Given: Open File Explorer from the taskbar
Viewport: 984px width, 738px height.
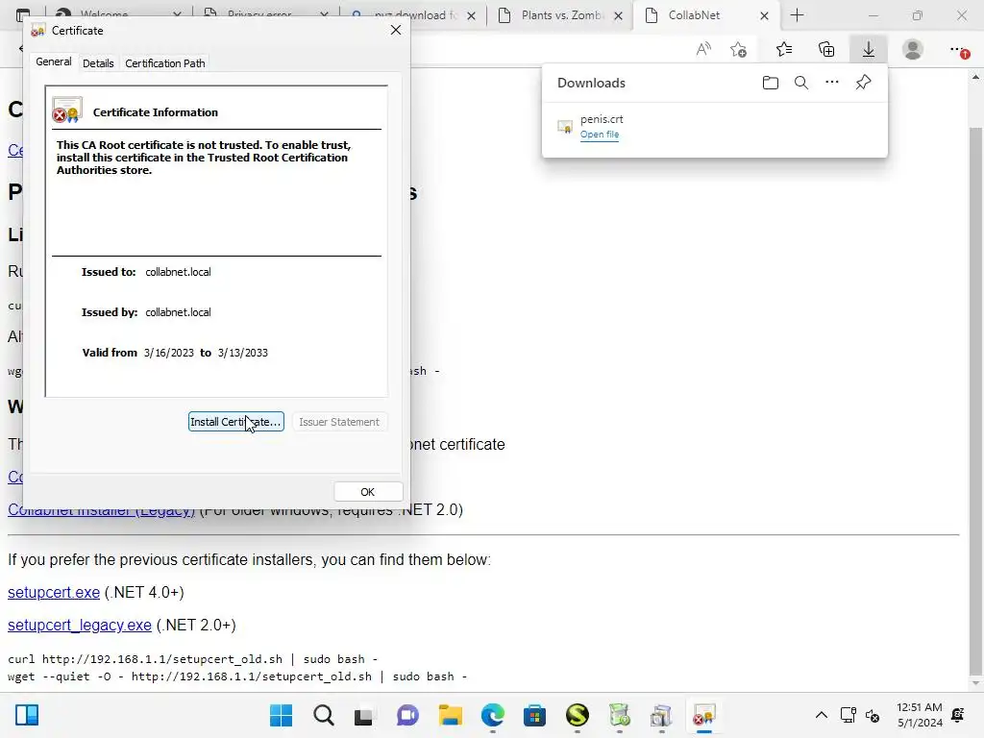Looking at the screenshot, I should coord(450,715).
